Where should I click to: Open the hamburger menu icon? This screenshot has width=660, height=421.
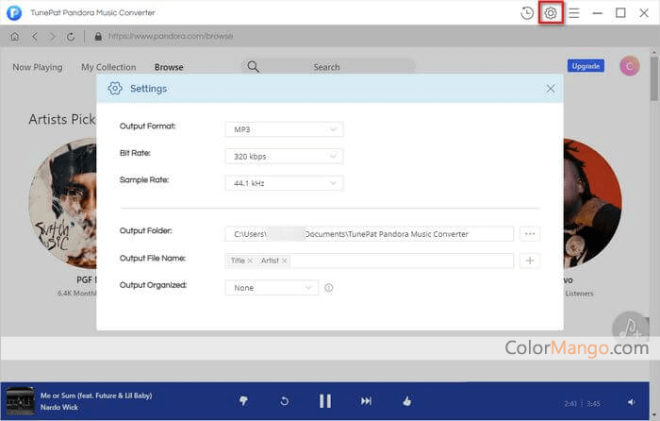pyautogui.click(x=573, y=13)
